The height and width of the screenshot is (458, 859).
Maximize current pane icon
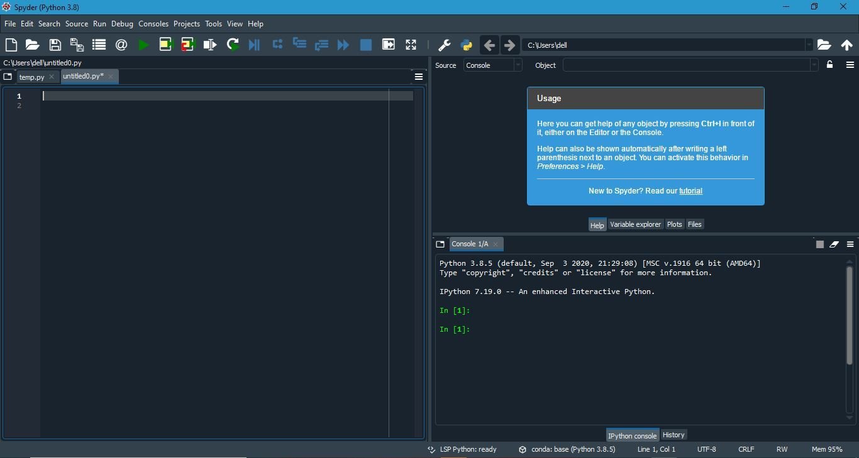[389, 45]
